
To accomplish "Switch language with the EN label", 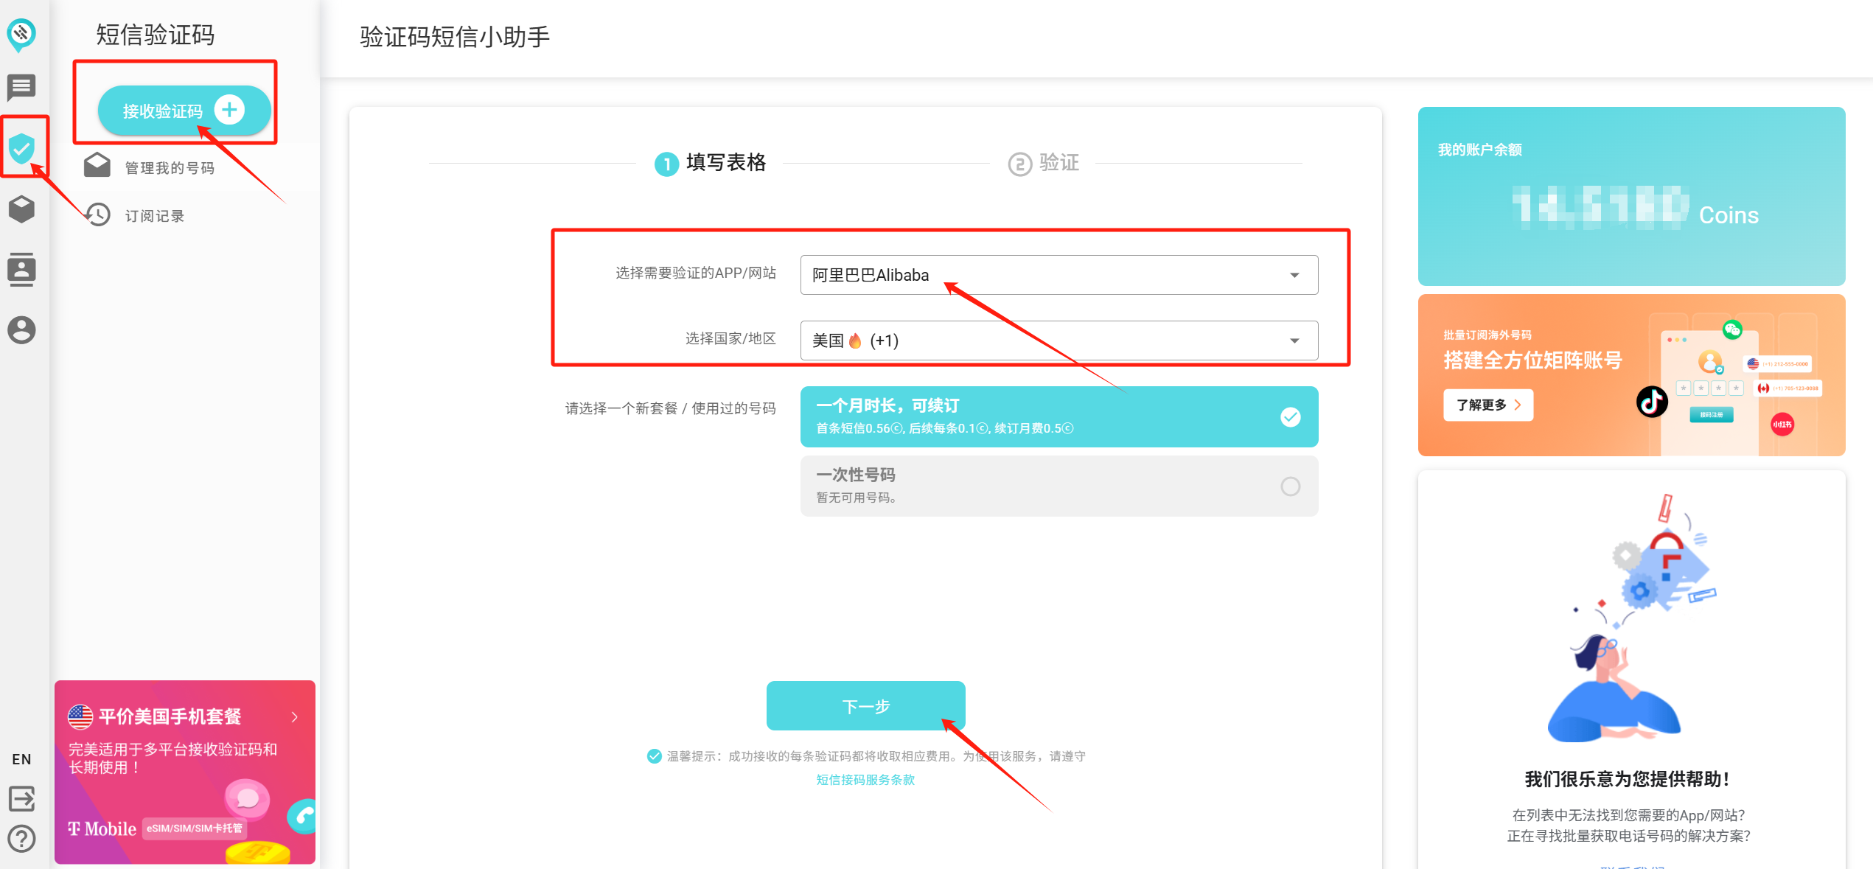I will [x=21, y=759].
